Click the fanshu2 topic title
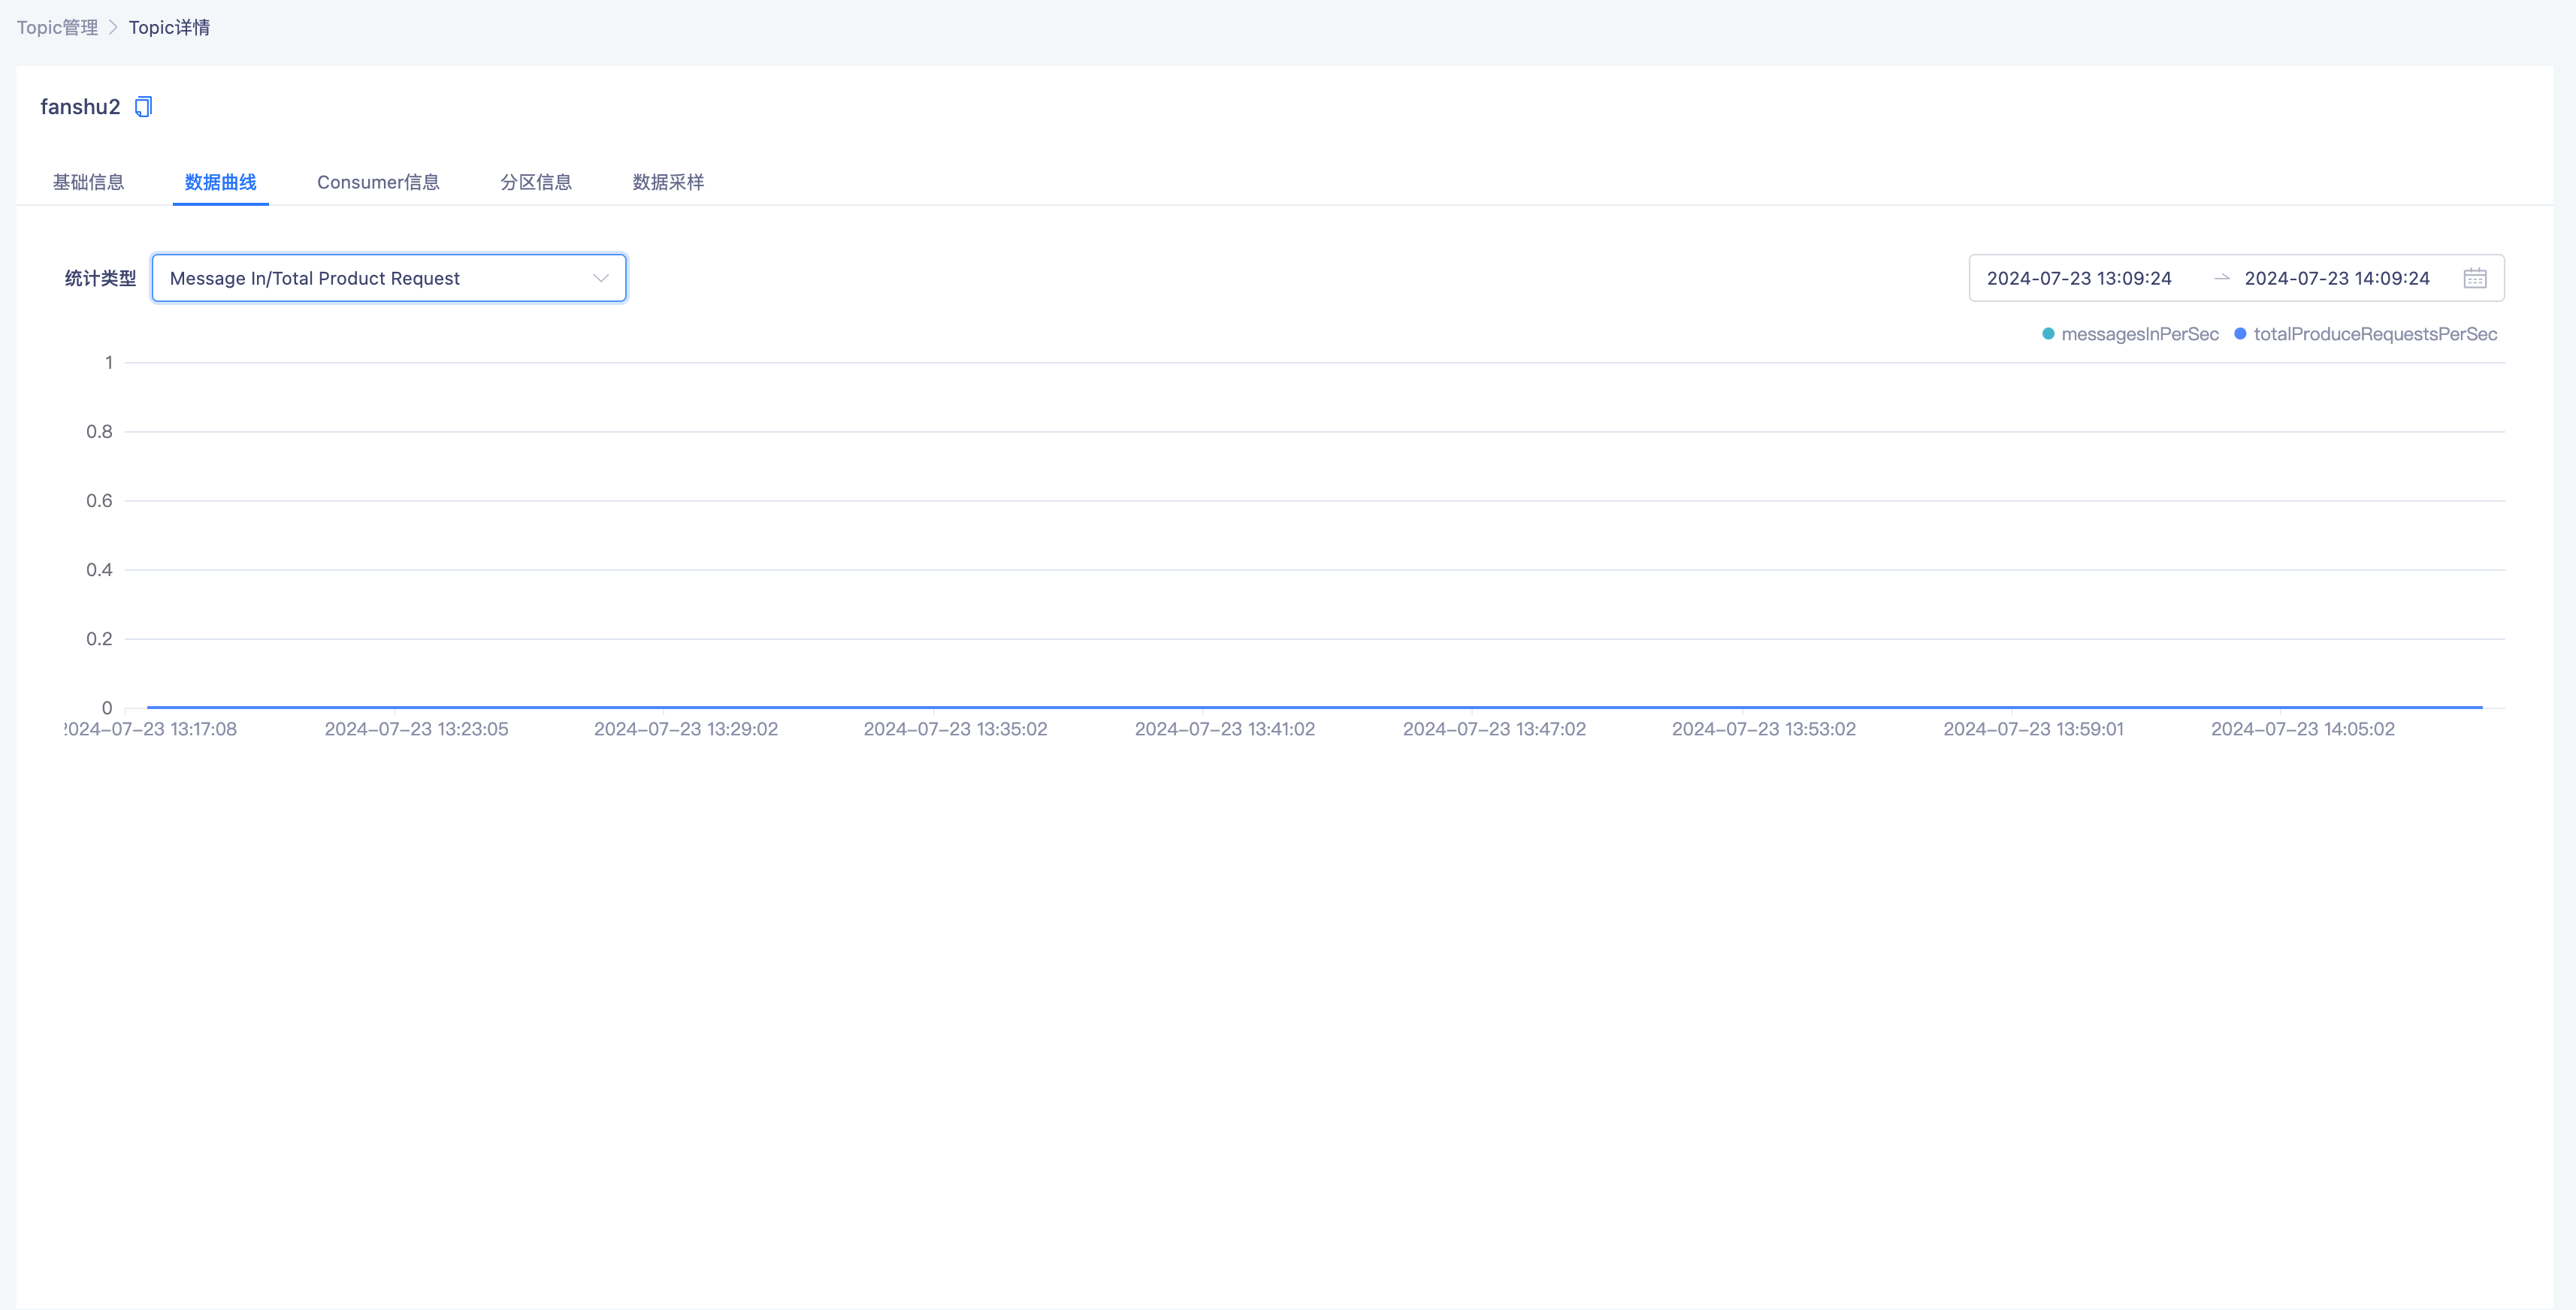2576x1310 pixels. point(80,107)
